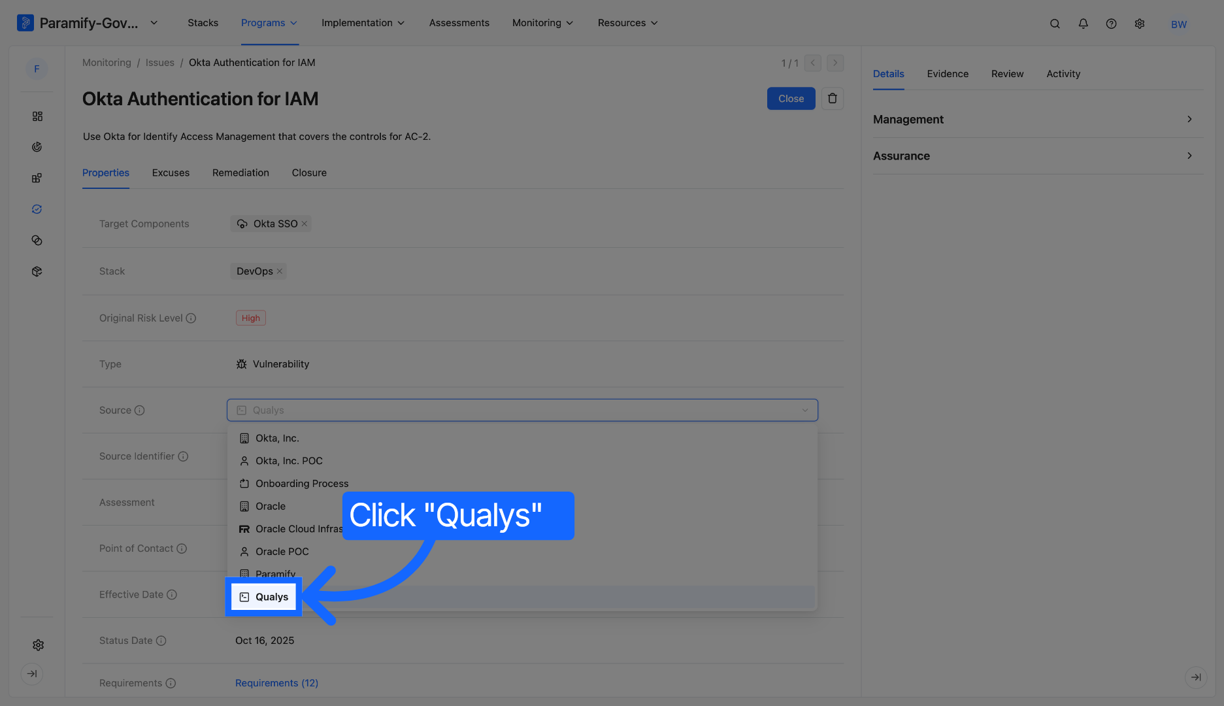The width and height of the screenshot is (1224, 706).
Task: Open the Monitoring menu
Action: click(542, 23)
